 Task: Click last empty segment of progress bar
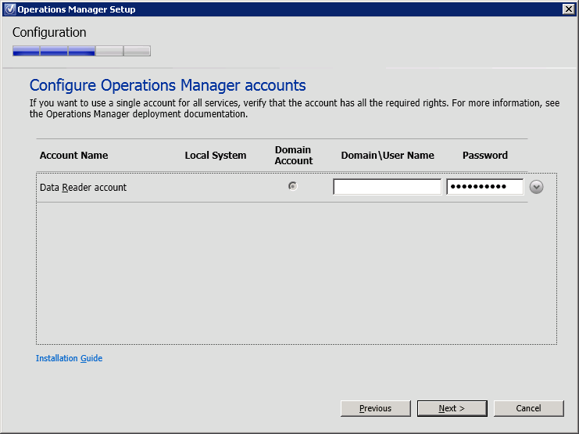pyautogui.click(x=137, y=52)
